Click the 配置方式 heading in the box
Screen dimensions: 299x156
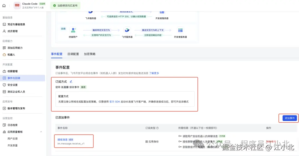(x=63, y=96)
